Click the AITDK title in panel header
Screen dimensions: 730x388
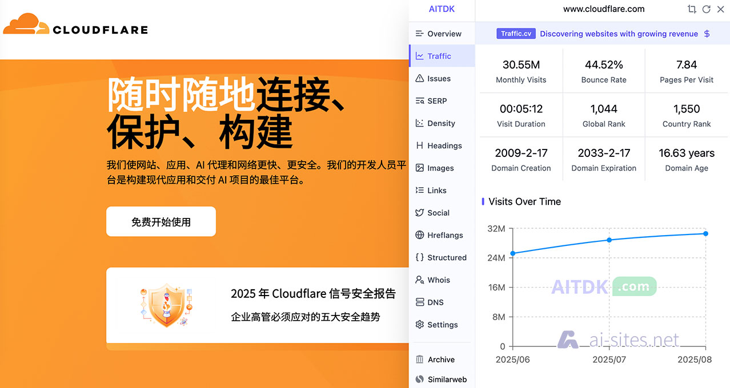(x=442, y=9)
